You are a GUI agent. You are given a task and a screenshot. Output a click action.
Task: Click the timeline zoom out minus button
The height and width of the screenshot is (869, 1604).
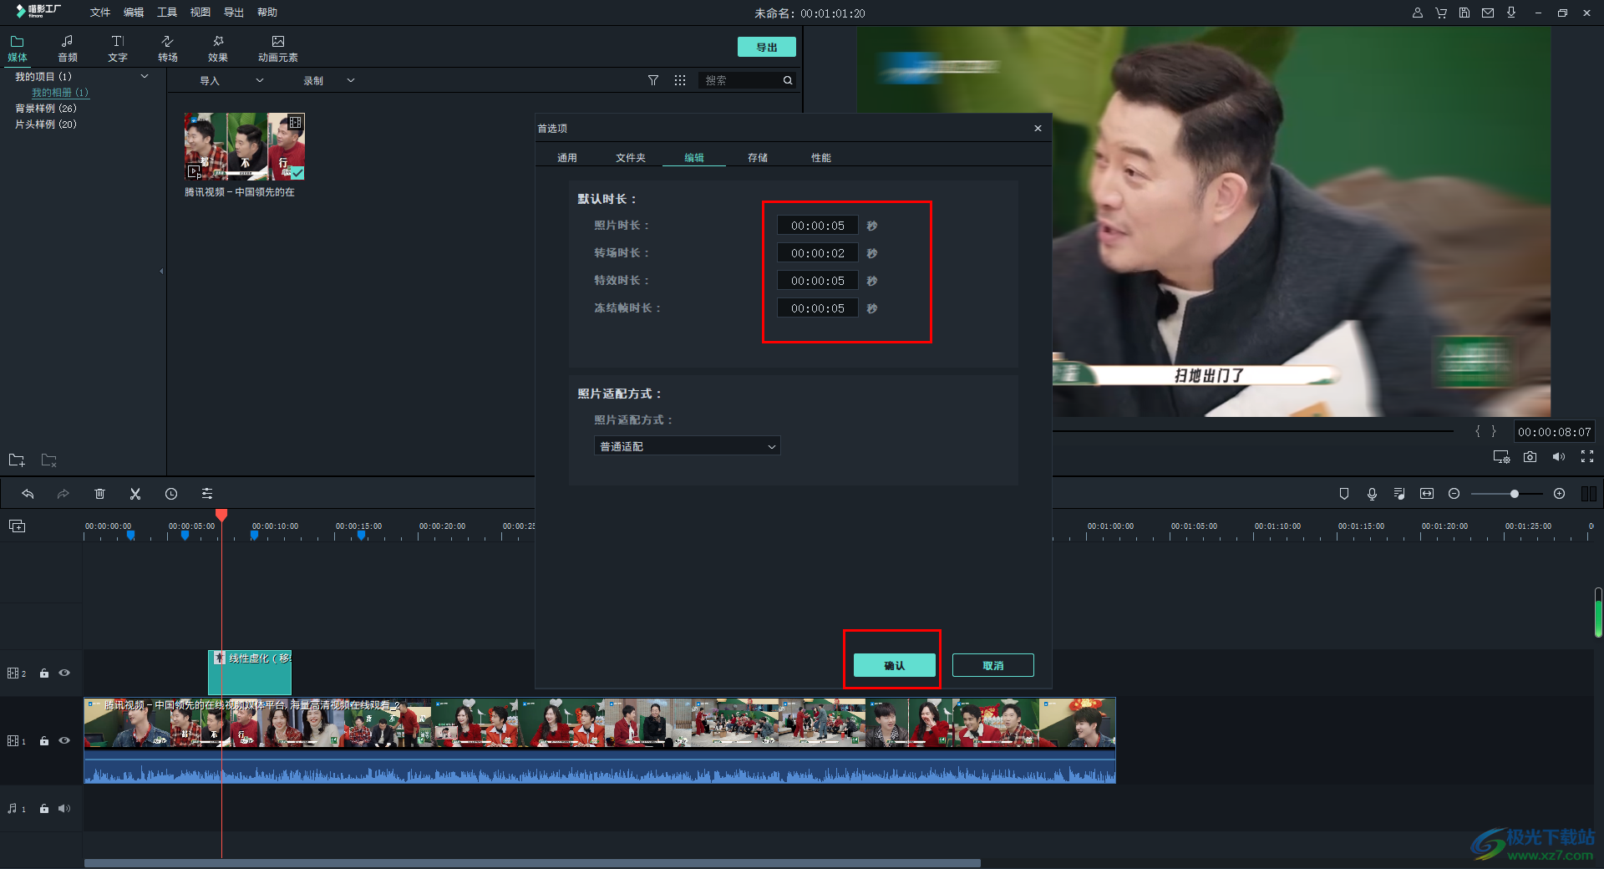[x=1454, y=494]
